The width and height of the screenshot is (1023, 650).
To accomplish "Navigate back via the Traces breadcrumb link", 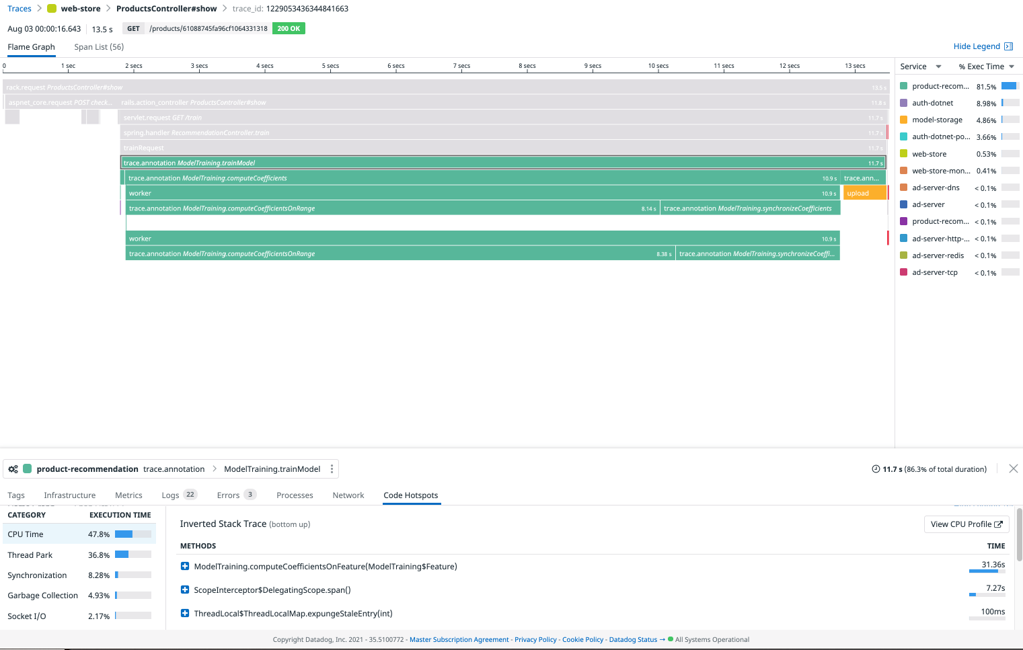I will [x=19, y=8].
